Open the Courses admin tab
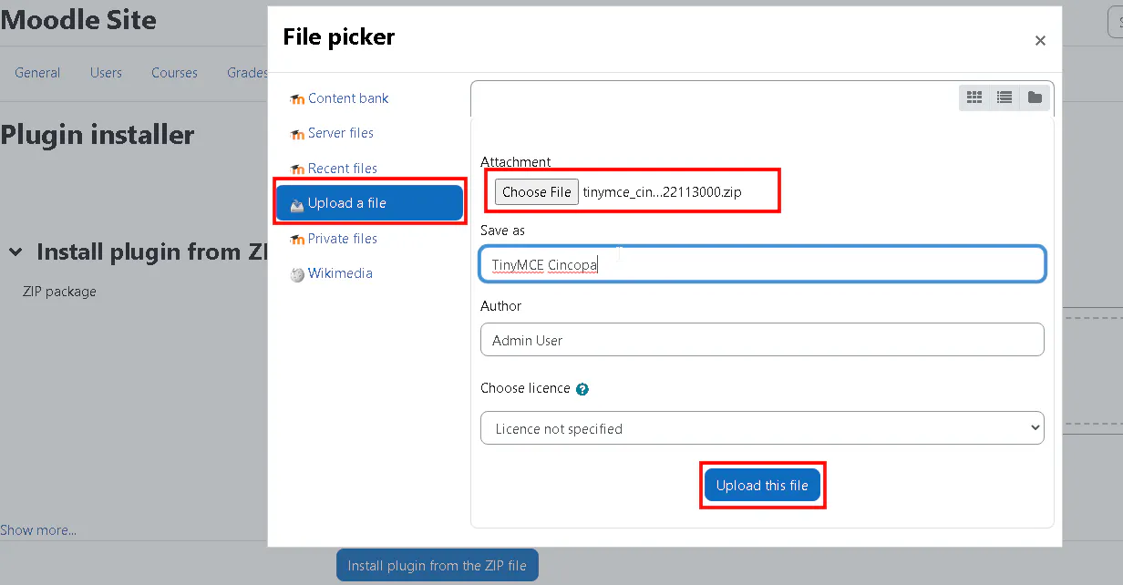The width and height of the screenshot is (1123, 585). 174,73
